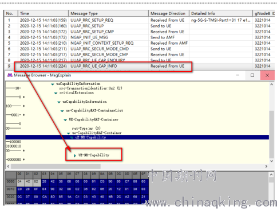Maximize the Message Browser window
This screenshot has width=277, height=209.
click(252, 75)
